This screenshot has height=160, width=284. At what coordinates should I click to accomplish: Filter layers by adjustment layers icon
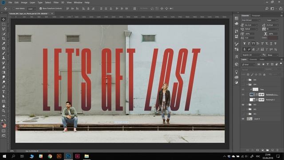(x=263, y=64)
